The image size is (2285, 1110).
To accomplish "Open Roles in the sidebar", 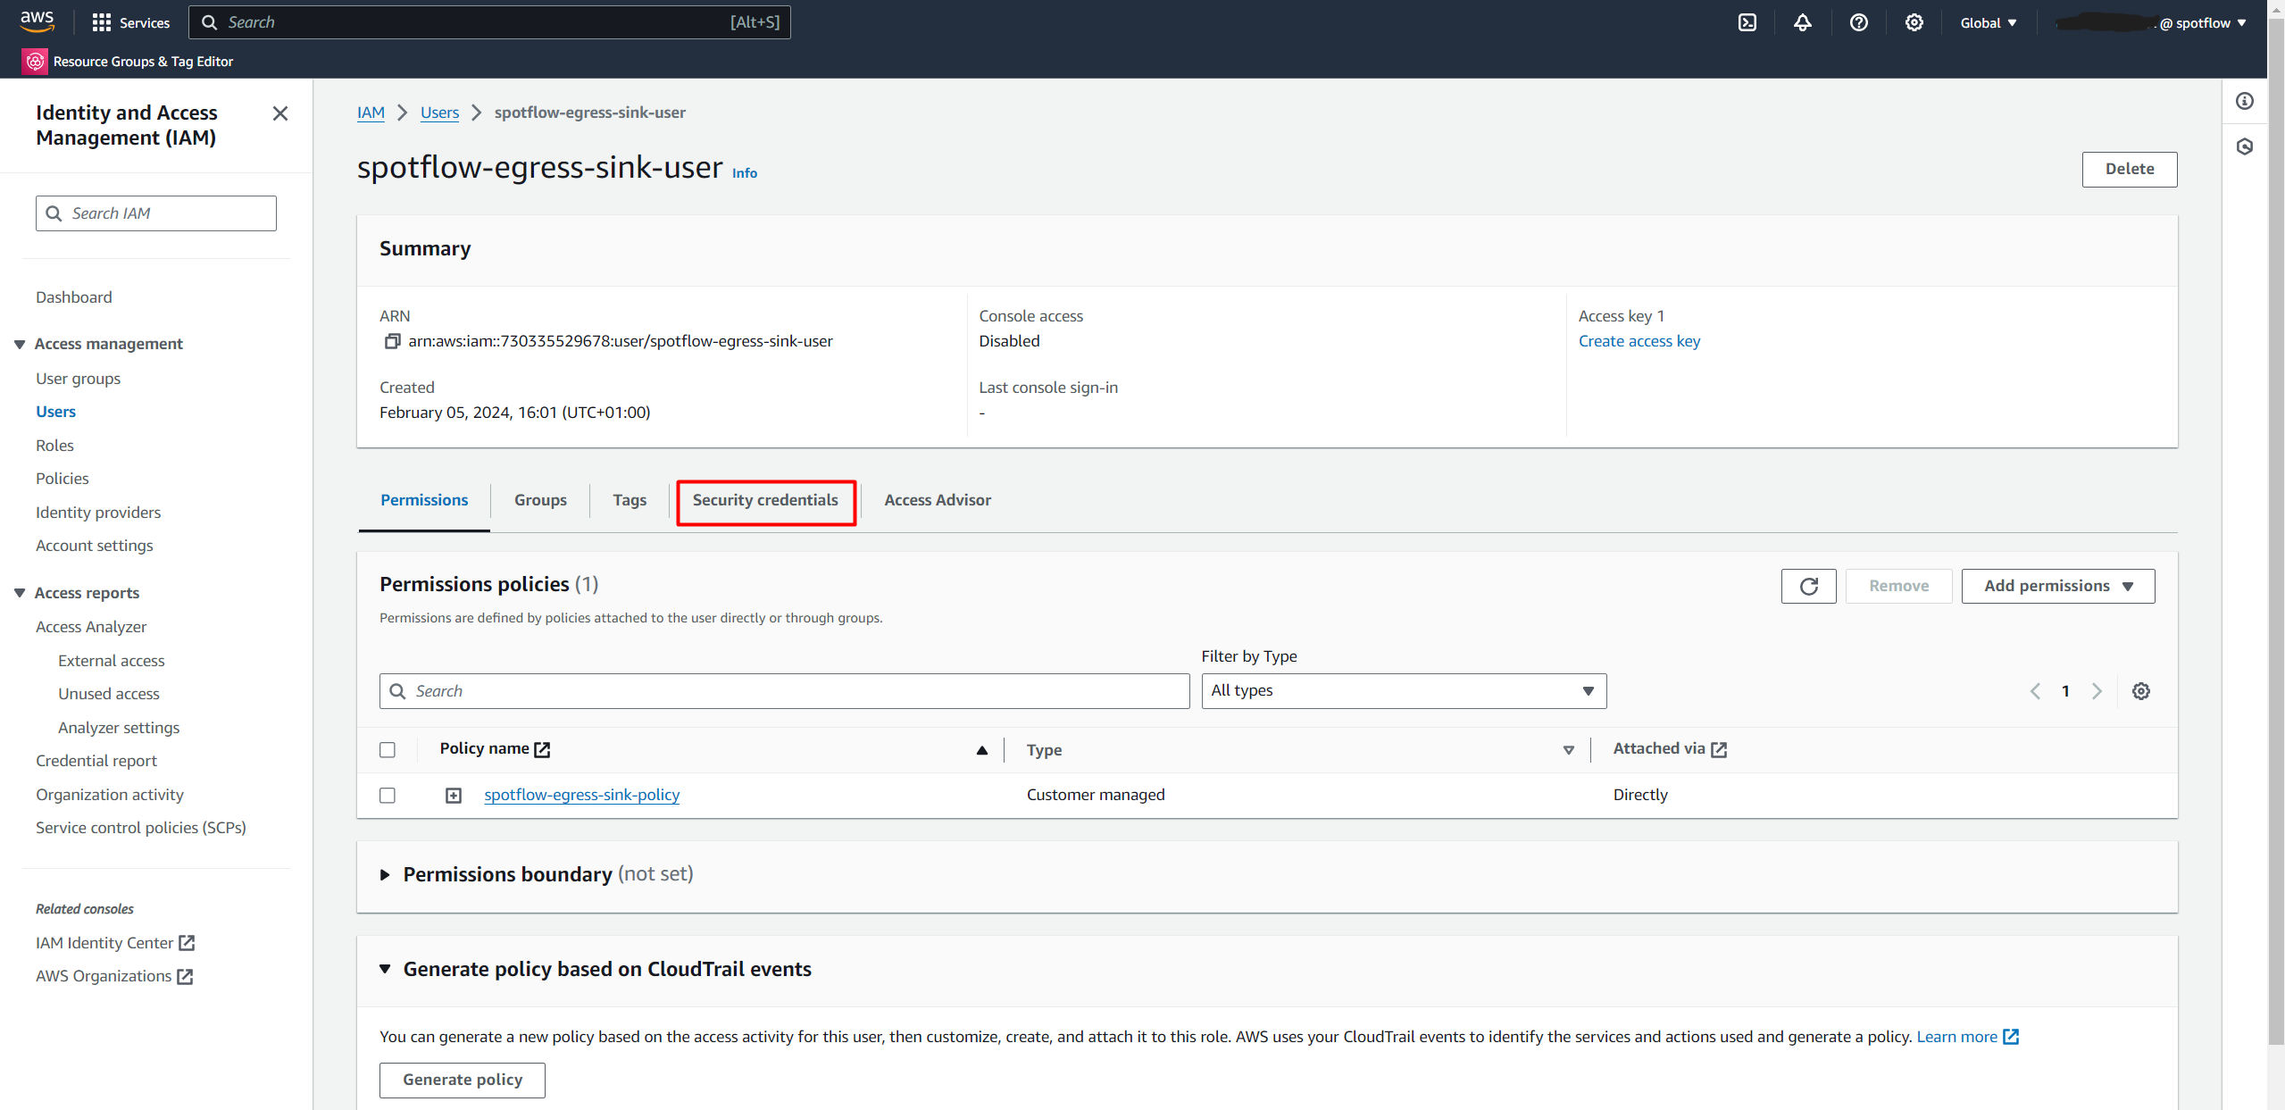I will (54, 446).
